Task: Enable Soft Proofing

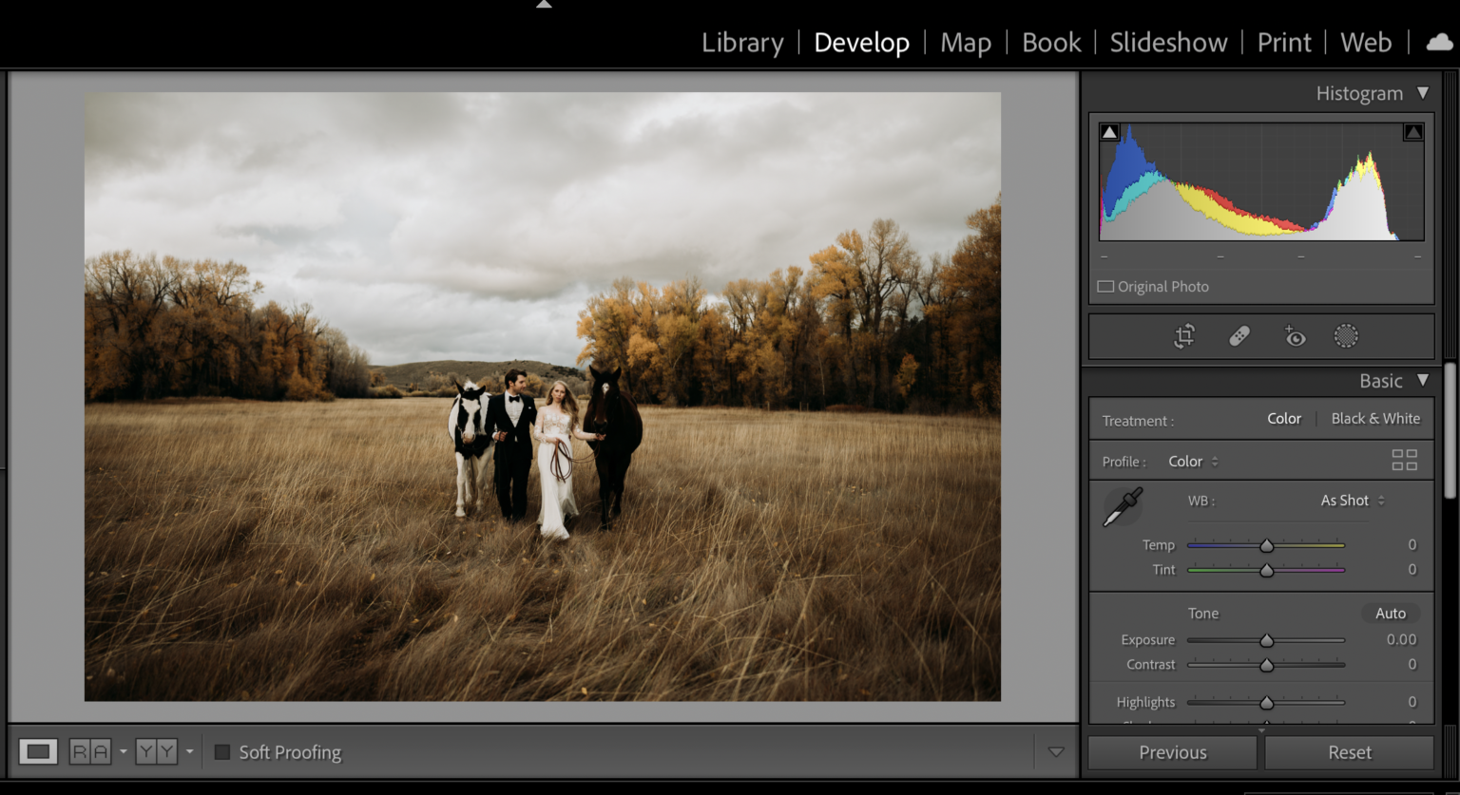Action: click(x=223, y=751)
